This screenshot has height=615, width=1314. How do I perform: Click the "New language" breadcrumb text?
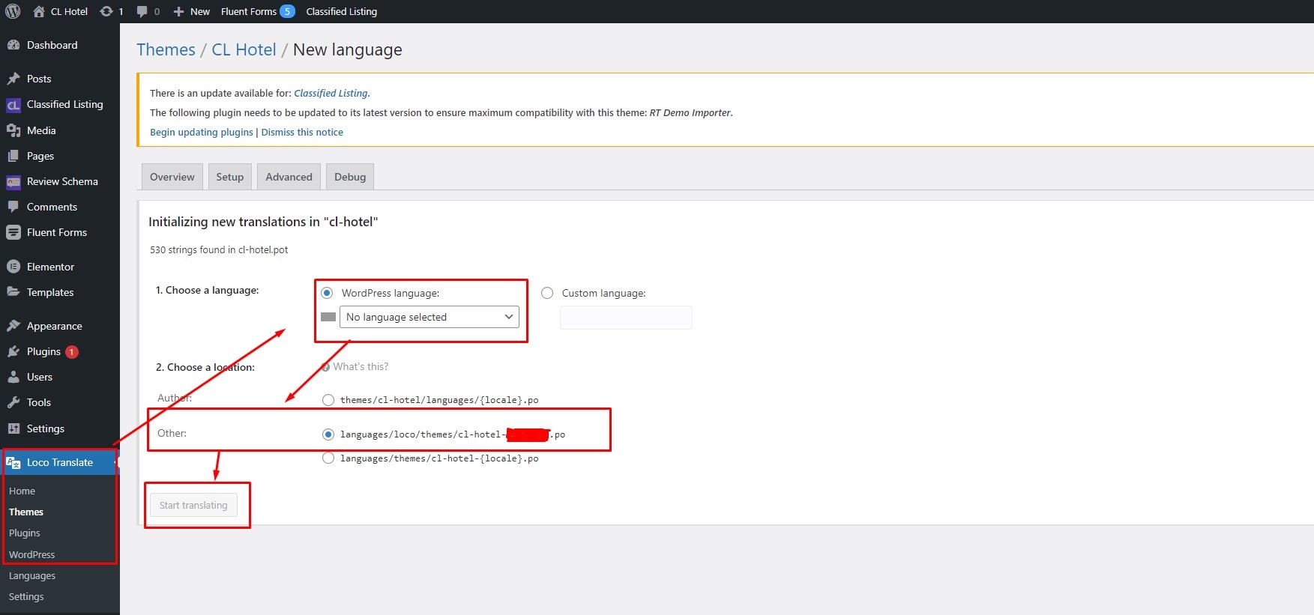(348, 49)
